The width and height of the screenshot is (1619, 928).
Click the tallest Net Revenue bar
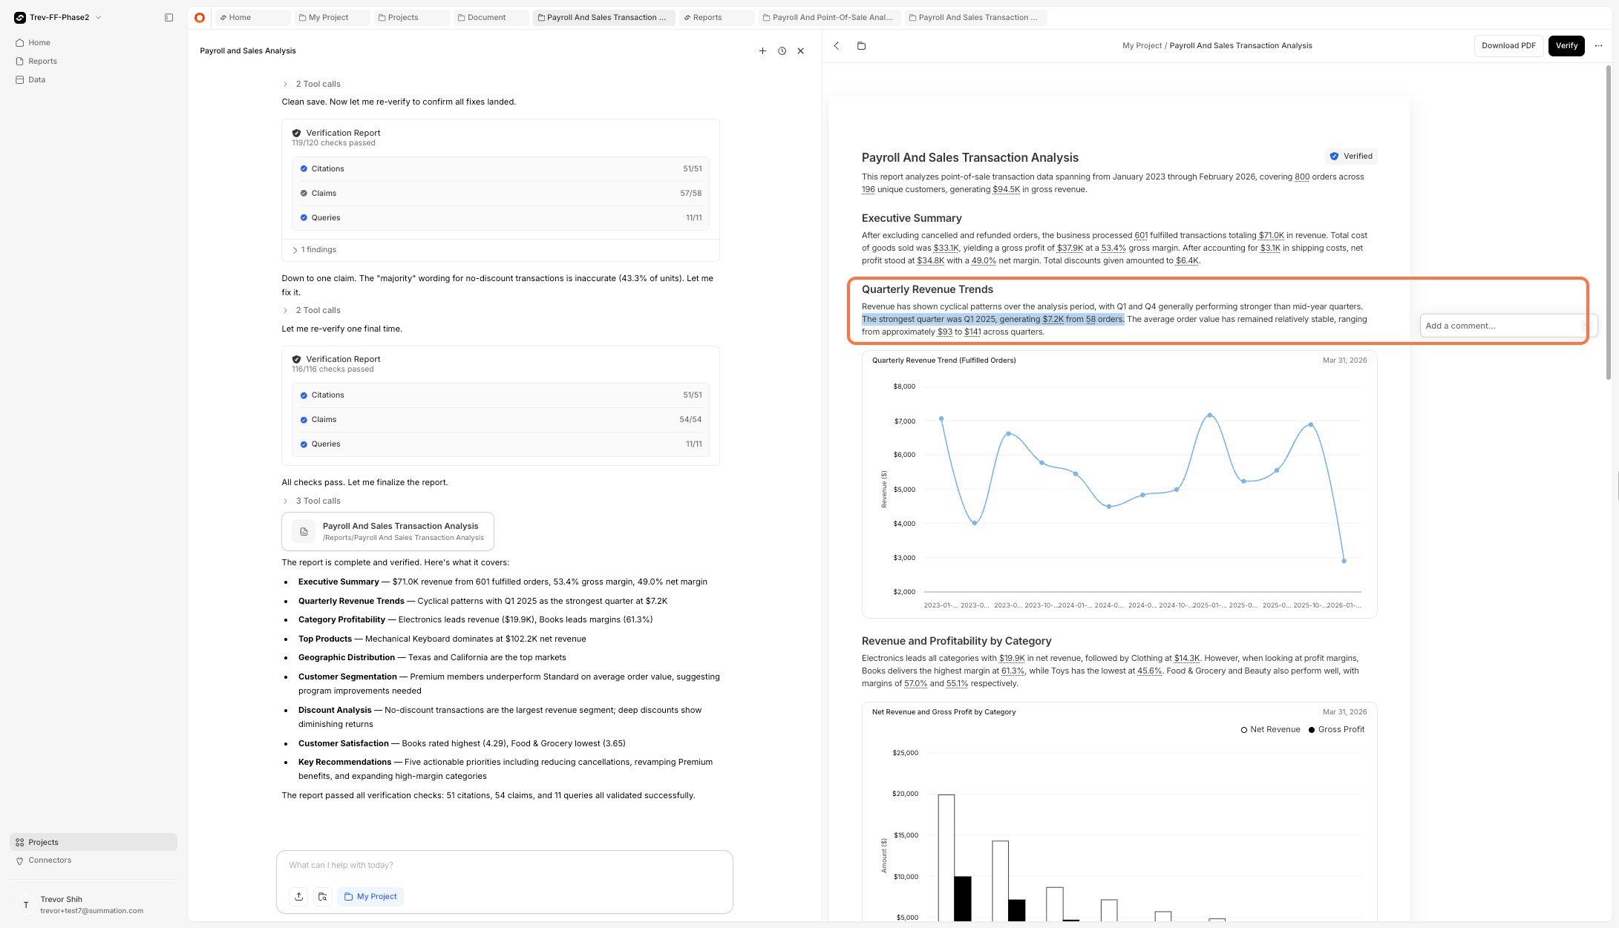point(946,858)
